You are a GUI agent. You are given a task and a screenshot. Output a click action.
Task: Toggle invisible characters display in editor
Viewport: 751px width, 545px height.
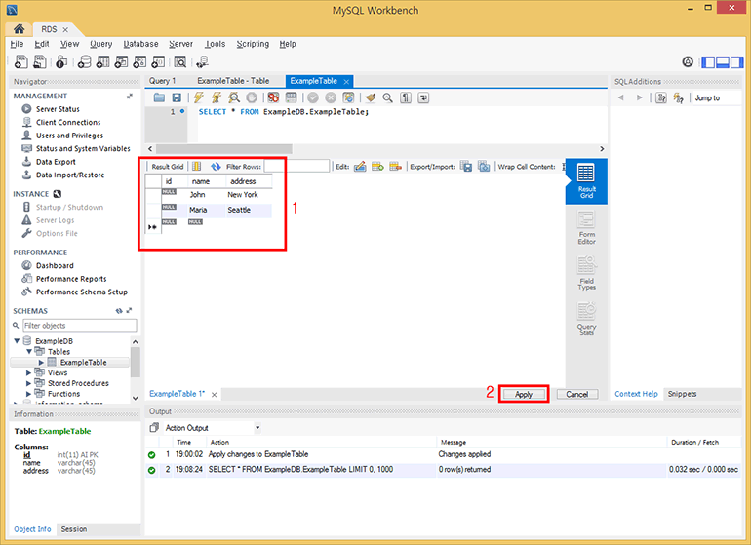406,97
